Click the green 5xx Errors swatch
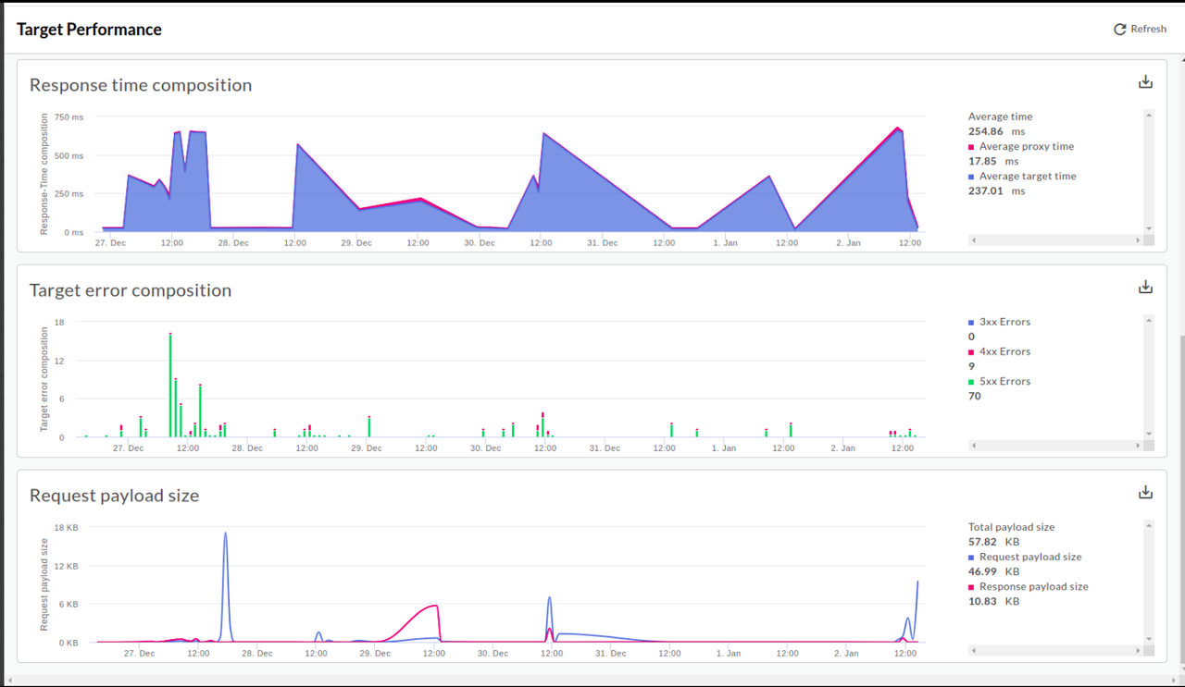This screenshot has width=1185, height=687. point(971,382)
